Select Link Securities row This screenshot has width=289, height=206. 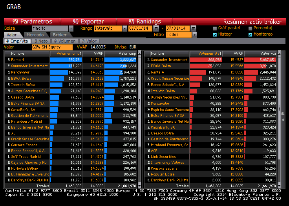tap(210, 157)
